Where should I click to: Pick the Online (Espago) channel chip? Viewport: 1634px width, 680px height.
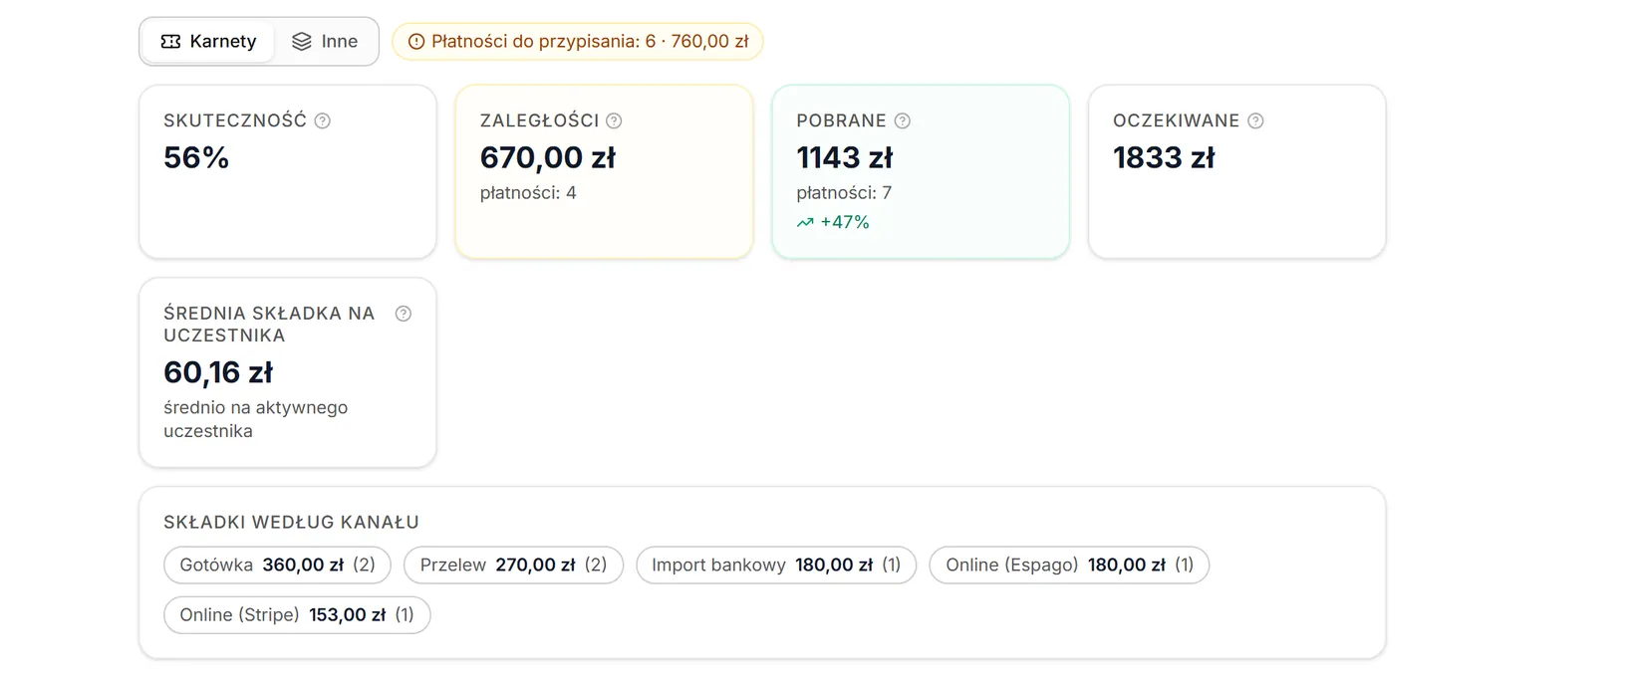pyautogui.click(x=1069, y=565)
